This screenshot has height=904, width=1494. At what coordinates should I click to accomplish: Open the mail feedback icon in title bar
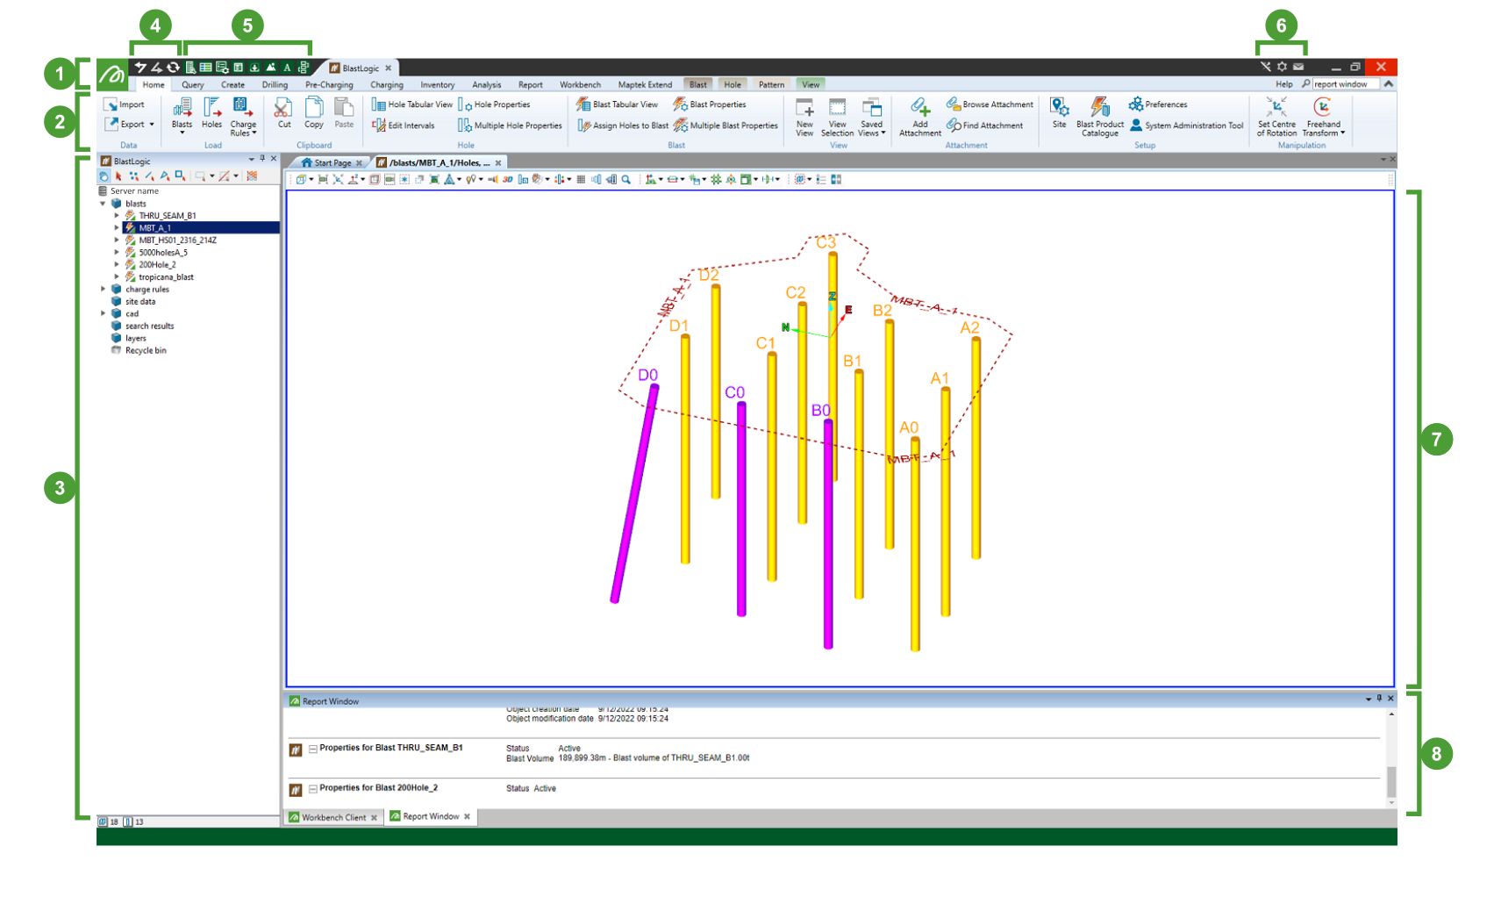pos(1298,67)
